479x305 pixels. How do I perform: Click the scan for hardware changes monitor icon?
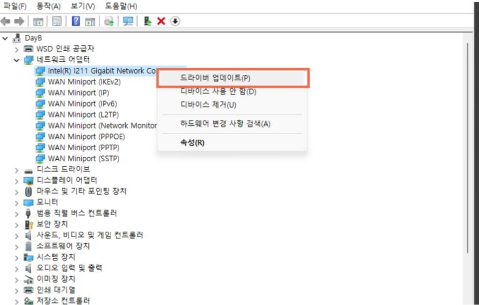(x=128, y=21)
